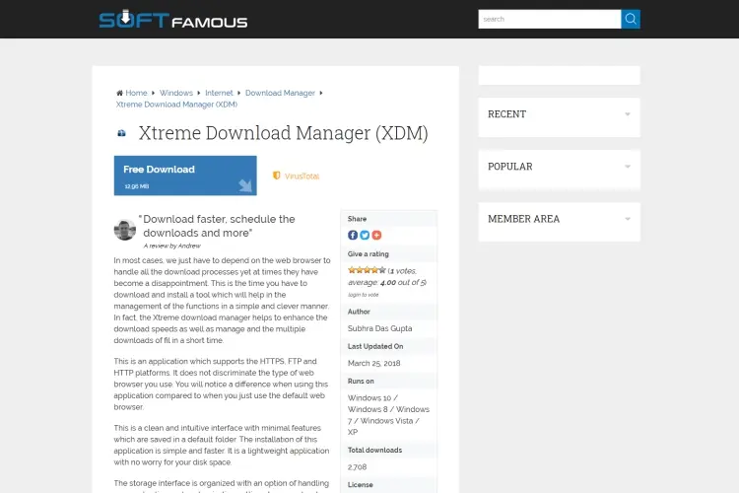Click the SoftFamous logo

173,20
